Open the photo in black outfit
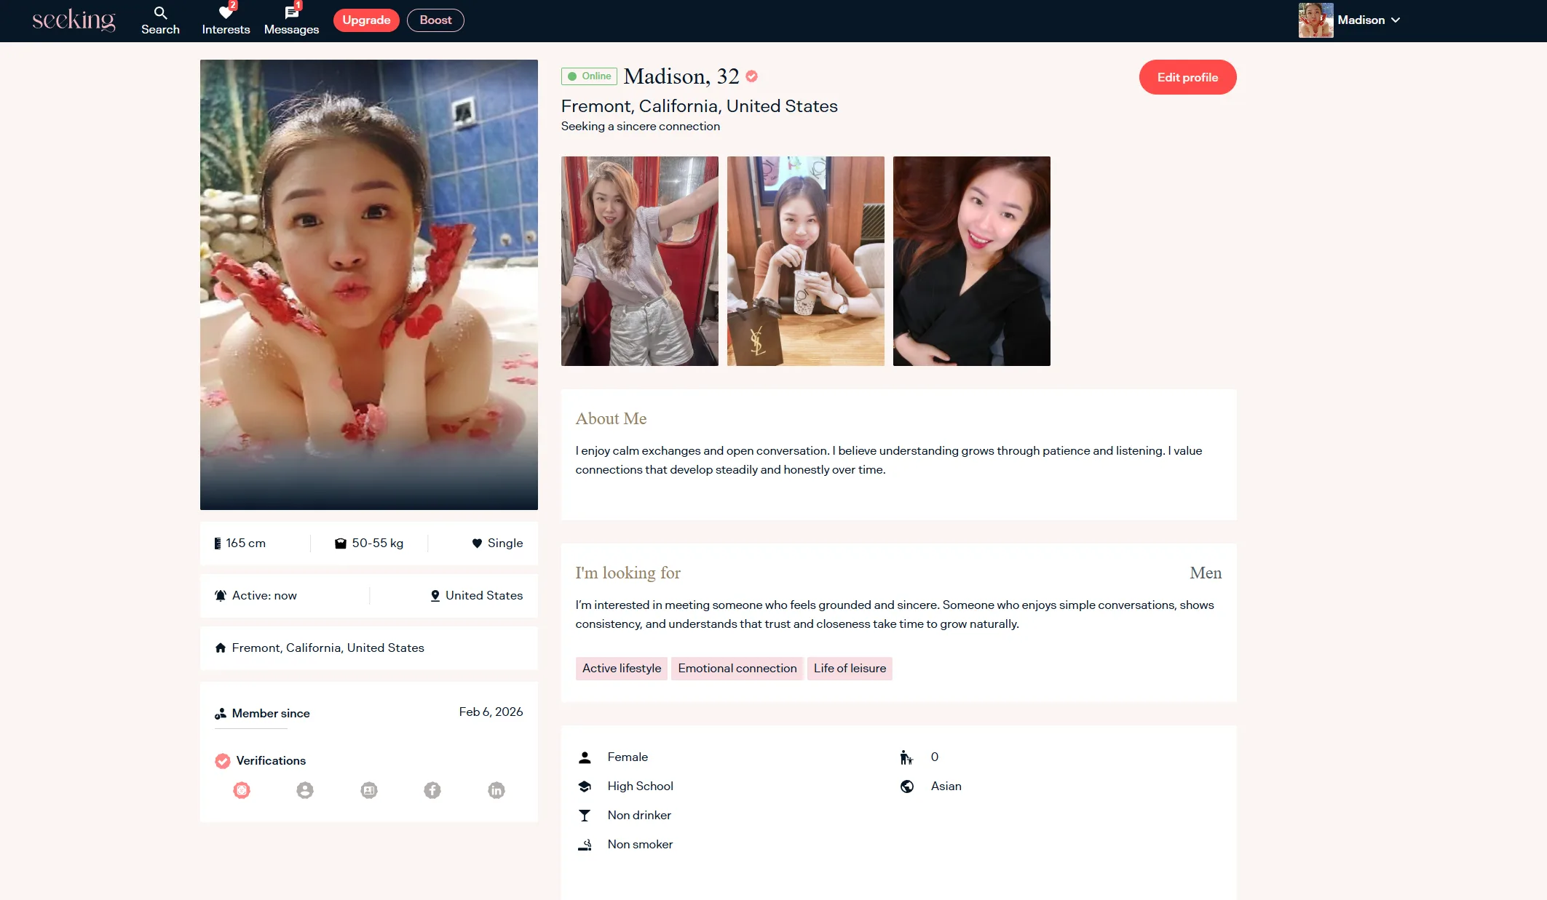The image size is (1547, 900). (x=971, y=261)
